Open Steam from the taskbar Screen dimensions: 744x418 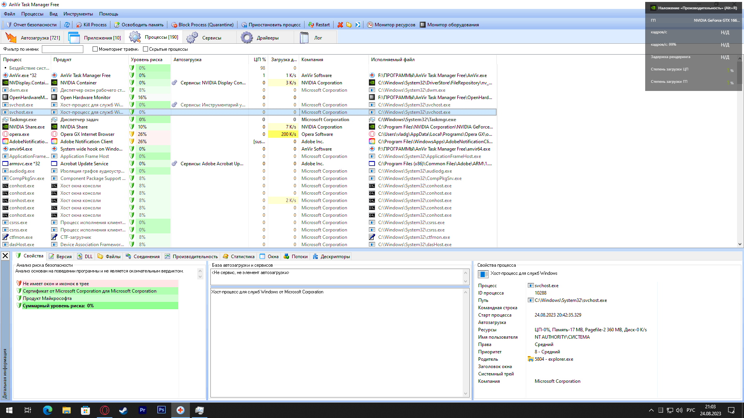pyautogui.click(x=124, y=410)
